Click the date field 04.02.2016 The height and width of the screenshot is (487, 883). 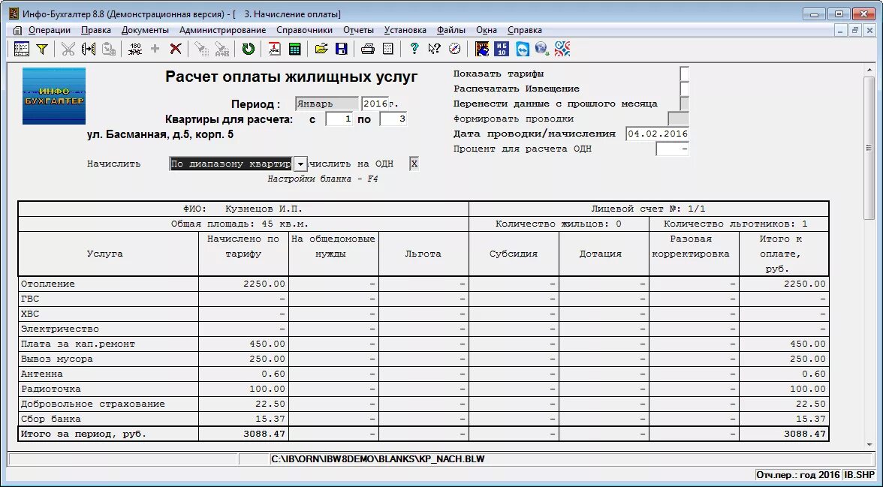pyautogui.click(x=657, y=134)
